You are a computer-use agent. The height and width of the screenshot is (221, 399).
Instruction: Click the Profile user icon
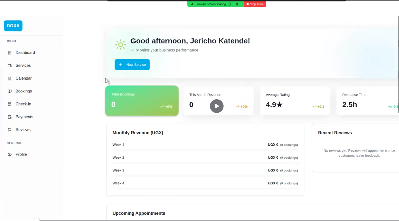coord(10,154)
